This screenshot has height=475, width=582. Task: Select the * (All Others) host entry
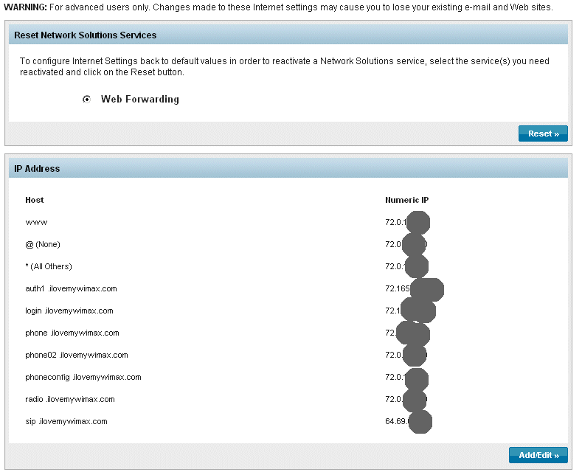click(49, 266)
